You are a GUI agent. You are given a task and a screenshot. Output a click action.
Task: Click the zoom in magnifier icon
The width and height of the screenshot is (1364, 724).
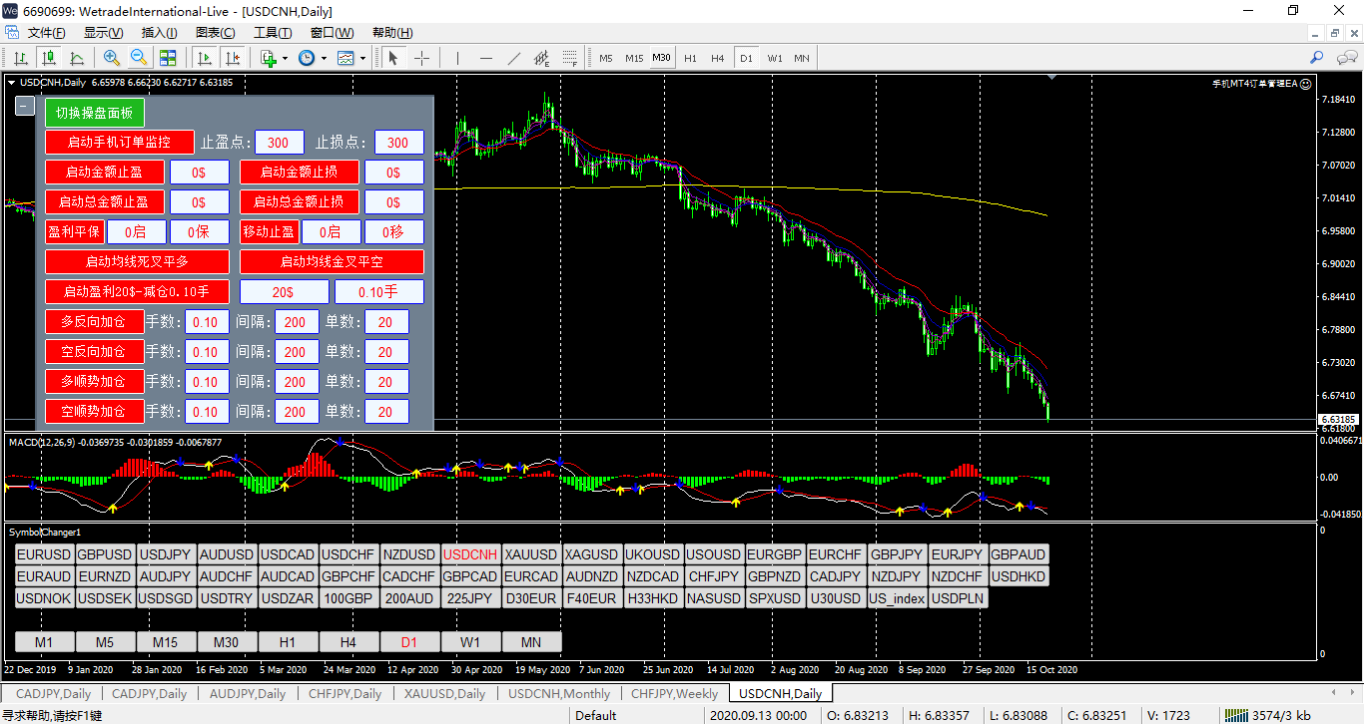pyautogui.click(x=112, y=58)
